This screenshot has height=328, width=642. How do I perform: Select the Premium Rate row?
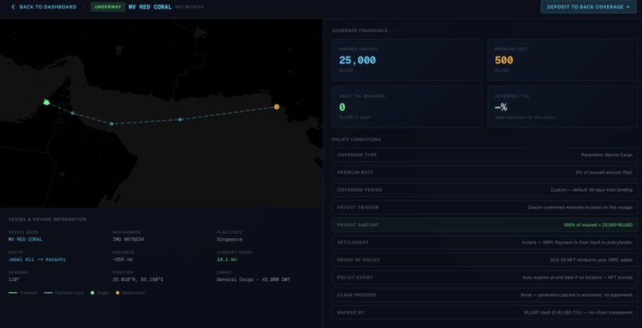[x=485, y=173]
